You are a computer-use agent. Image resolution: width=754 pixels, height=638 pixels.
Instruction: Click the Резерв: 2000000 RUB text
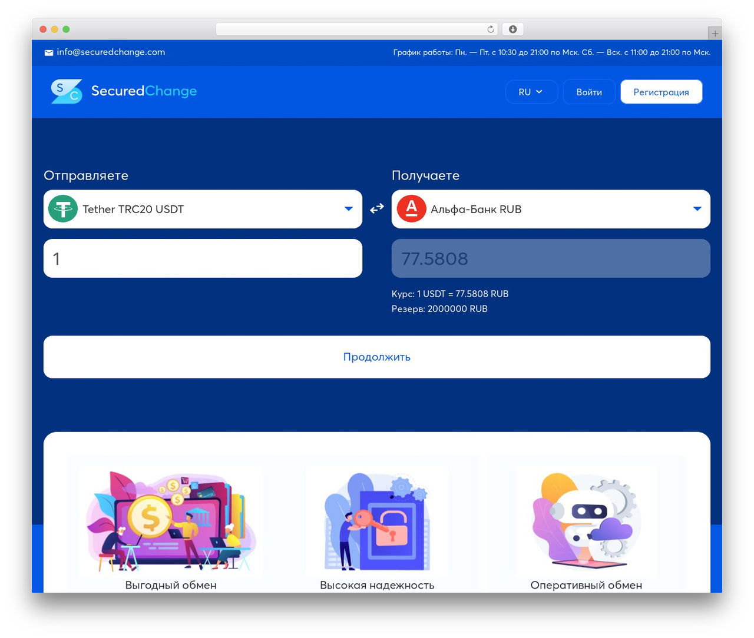(x=439, y=308)
